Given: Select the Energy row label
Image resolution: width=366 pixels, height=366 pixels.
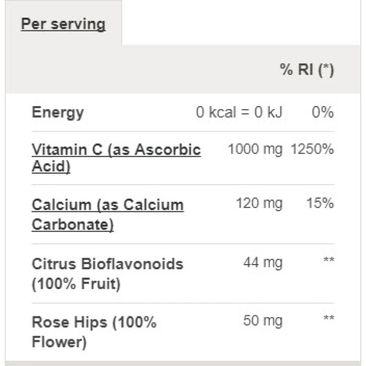Looking at the screenshot, I should click(x=58, y=112).
